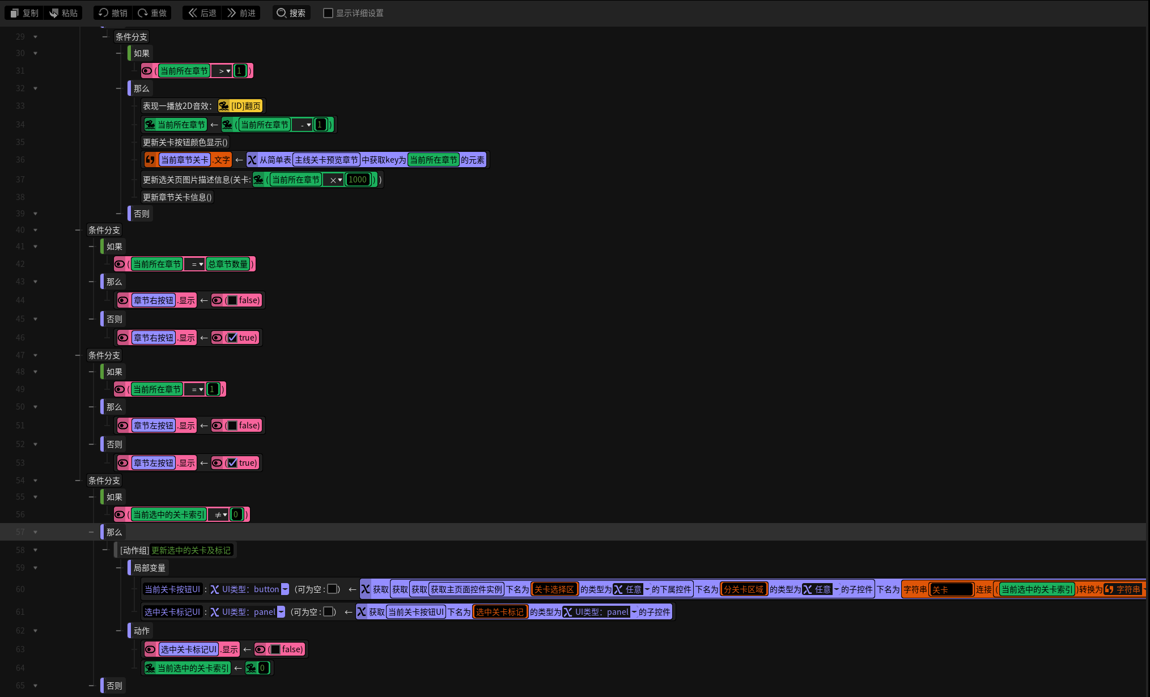Toggle the false checkbox on line 44
Viewport: 1150px width, 697px height.
pyautogui.click(x=232, y=300)
